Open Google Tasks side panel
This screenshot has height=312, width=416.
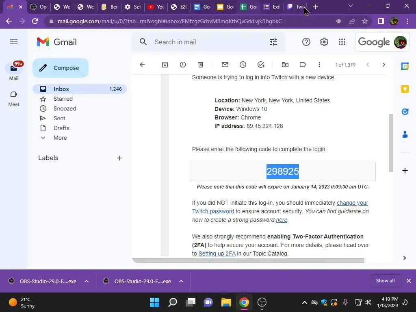[x=405, y=112]
